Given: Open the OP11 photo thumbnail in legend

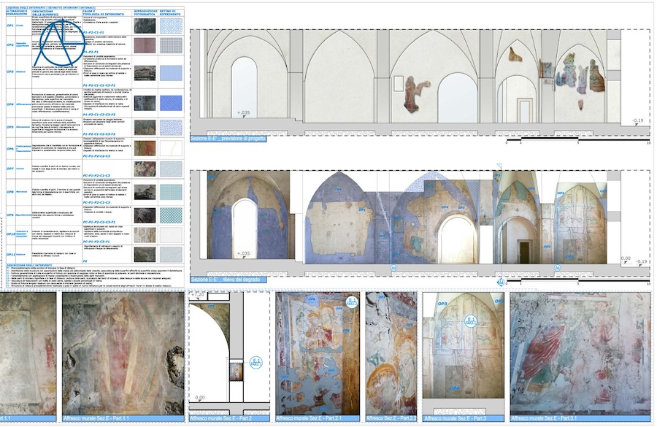Looking at the screenshot, I should coord(145,253).
